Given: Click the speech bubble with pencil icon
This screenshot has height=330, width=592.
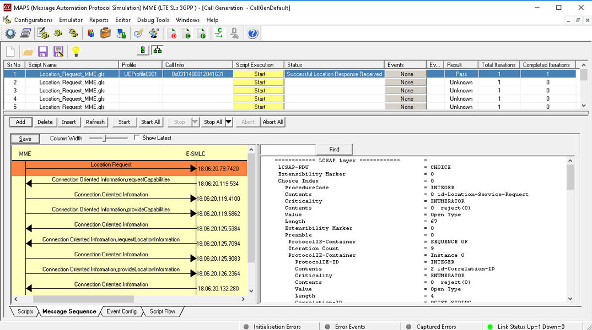Looking at the screenshot, I should [138, 34].
